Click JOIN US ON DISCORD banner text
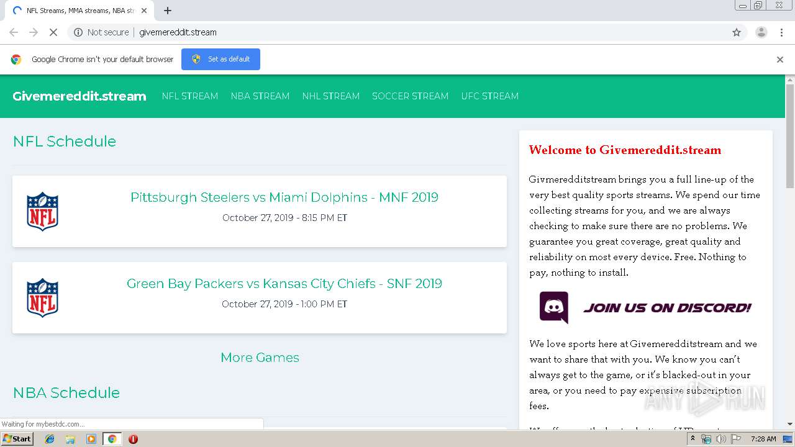 pos(668,308)
